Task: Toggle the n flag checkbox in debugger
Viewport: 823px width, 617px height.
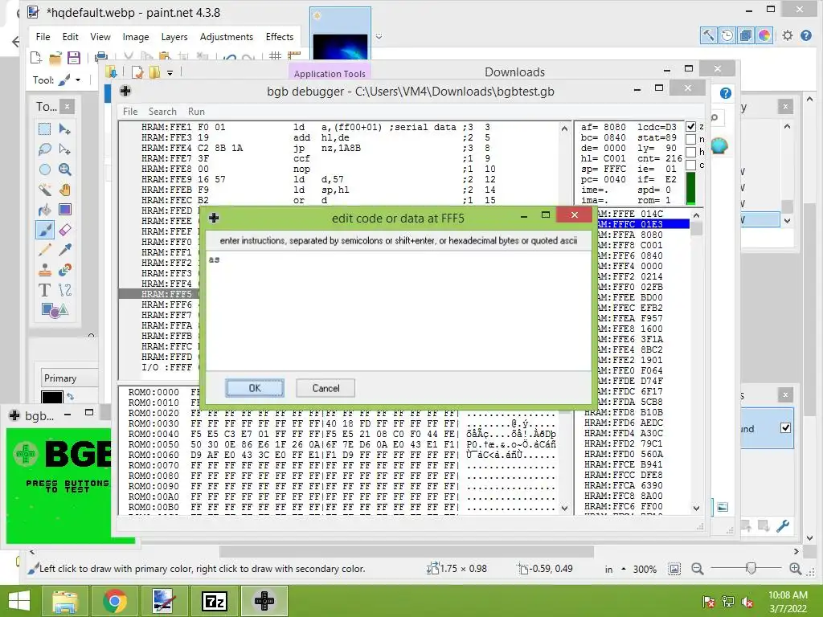Action: (x=690, y=139)
